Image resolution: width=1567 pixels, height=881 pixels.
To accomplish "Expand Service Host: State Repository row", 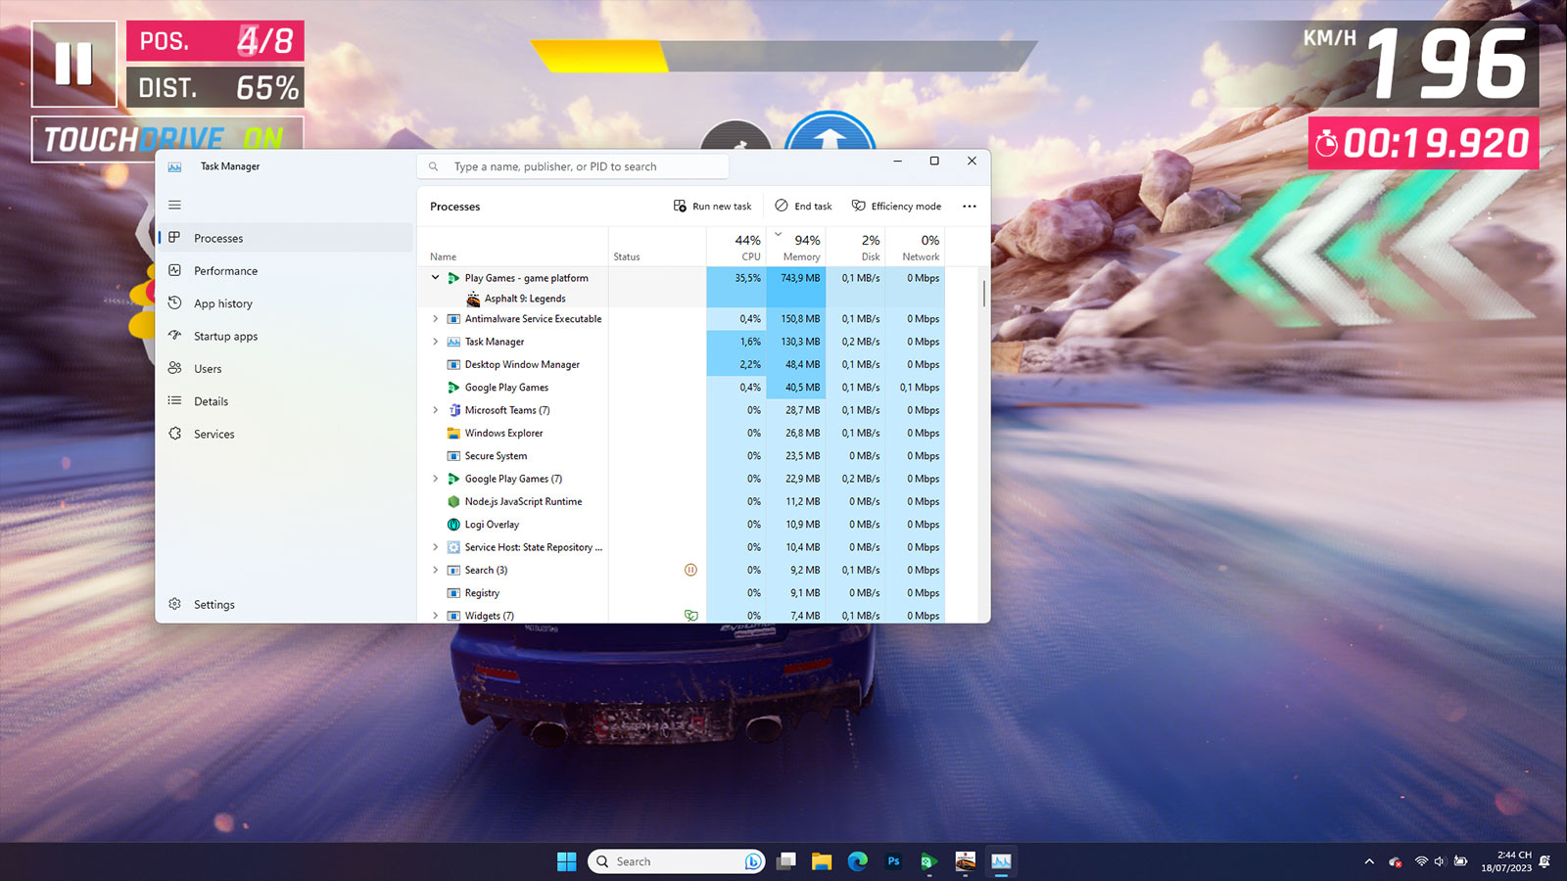I will (x=435, y=547).
